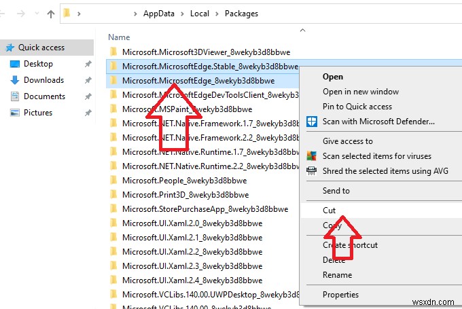Click folder icon of Microsoft.People row
462x309 pixels.
coord(113,180)
